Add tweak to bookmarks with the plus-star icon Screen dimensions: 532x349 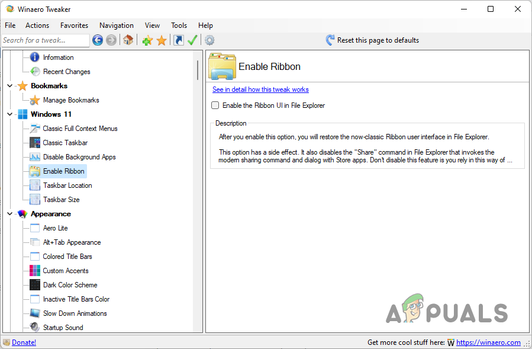click(147, 40)
